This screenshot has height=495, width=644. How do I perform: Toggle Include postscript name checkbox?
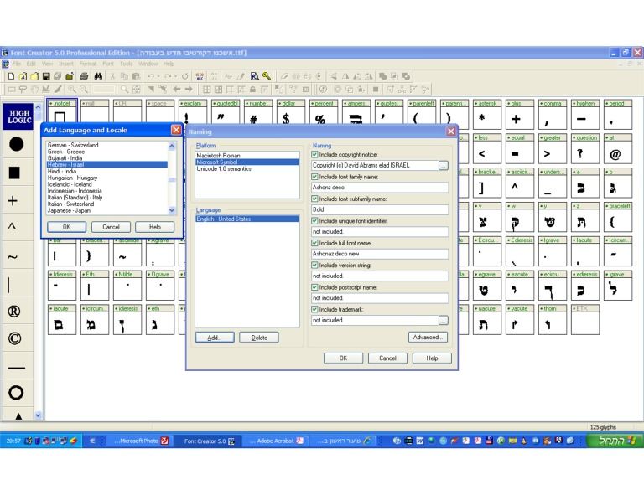coord(314,287)
